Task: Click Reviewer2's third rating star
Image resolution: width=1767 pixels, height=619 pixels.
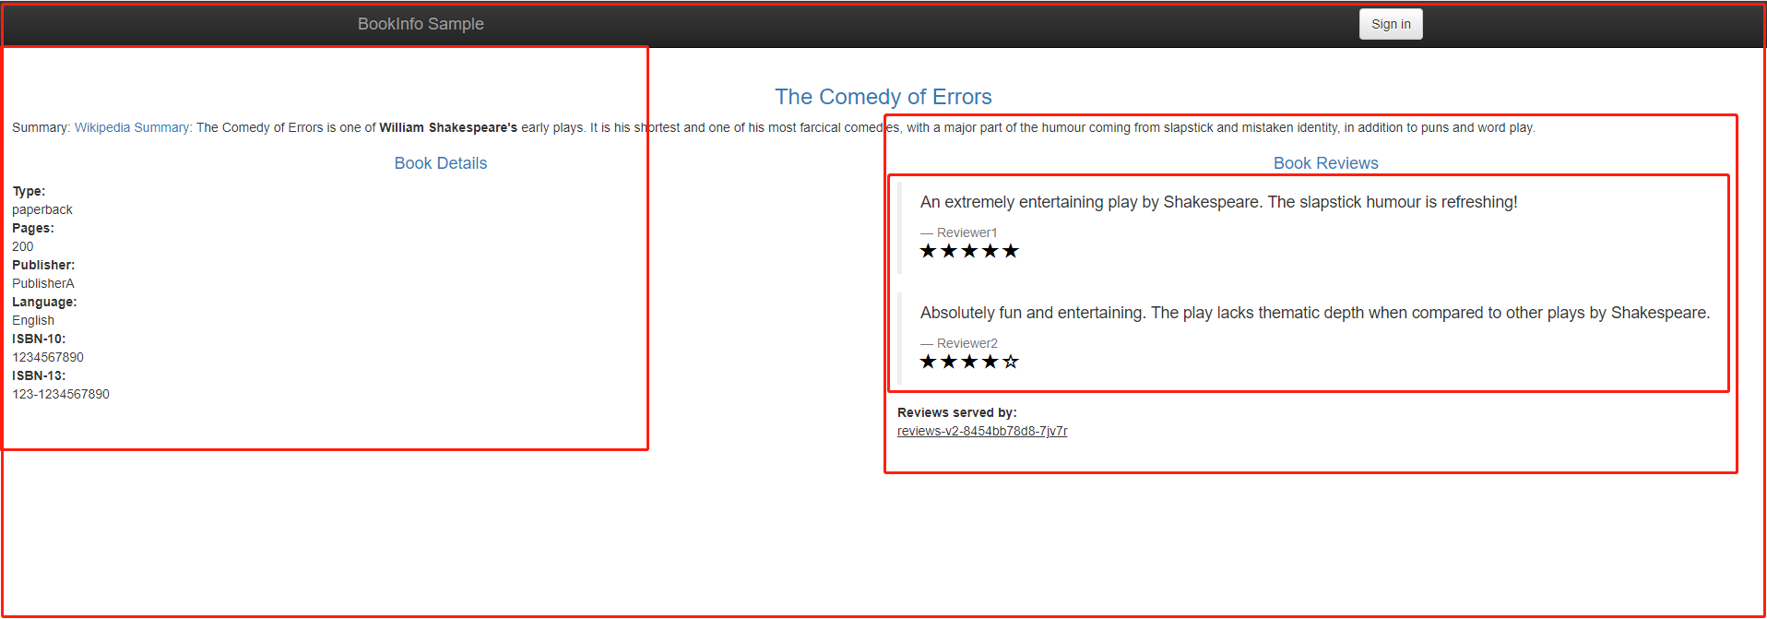Action: click(x=969, y=362)
